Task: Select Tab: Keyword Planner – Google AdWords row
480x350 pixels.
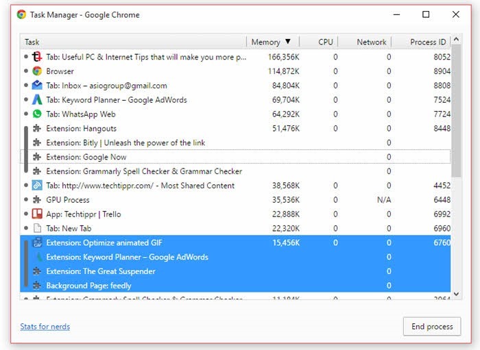Action: (x=235, y=99)
